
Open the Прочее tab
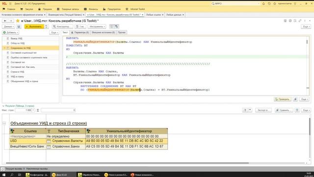point(122,32)
